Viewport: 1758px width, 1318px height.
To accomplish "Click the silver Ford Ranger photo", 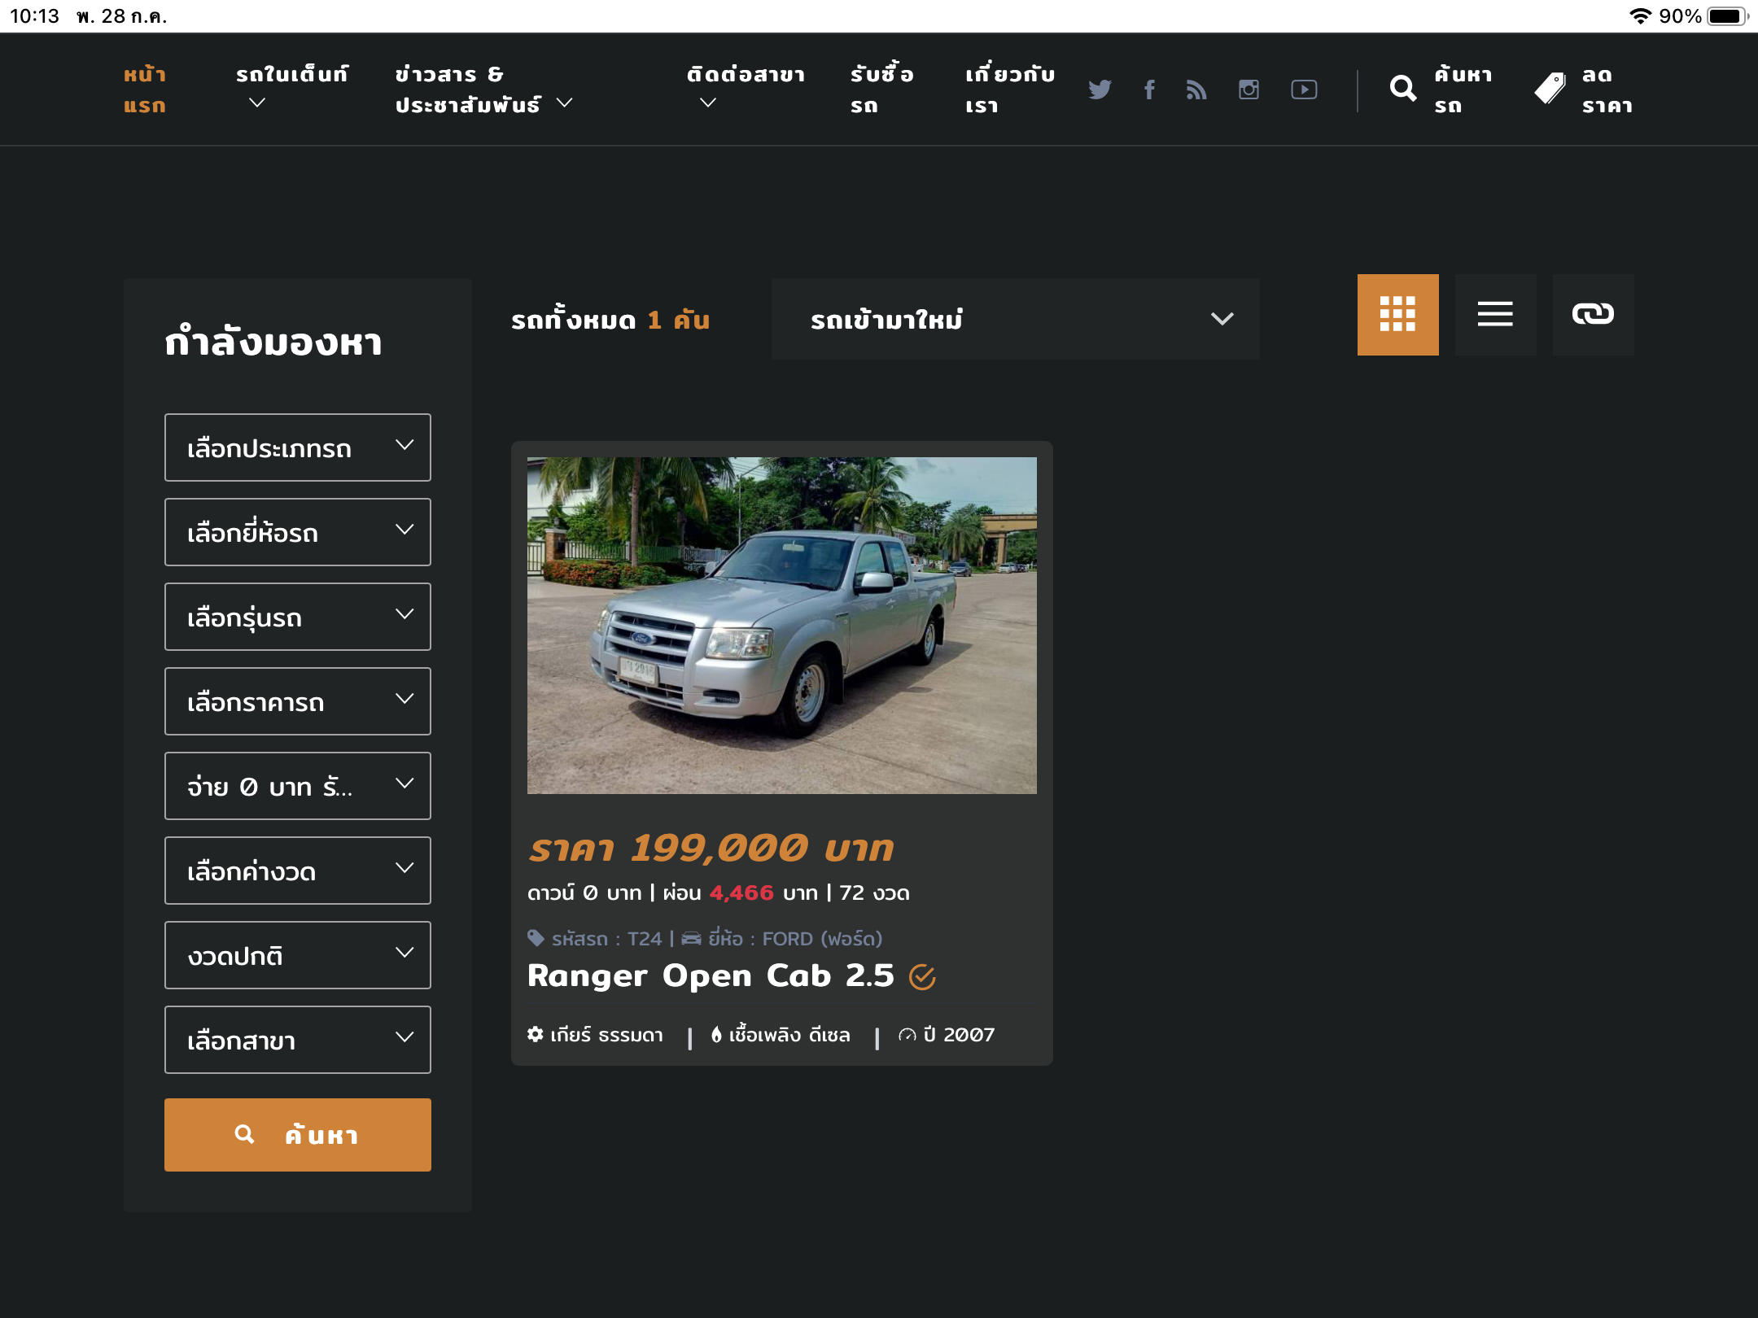I will tap(781, 625).
